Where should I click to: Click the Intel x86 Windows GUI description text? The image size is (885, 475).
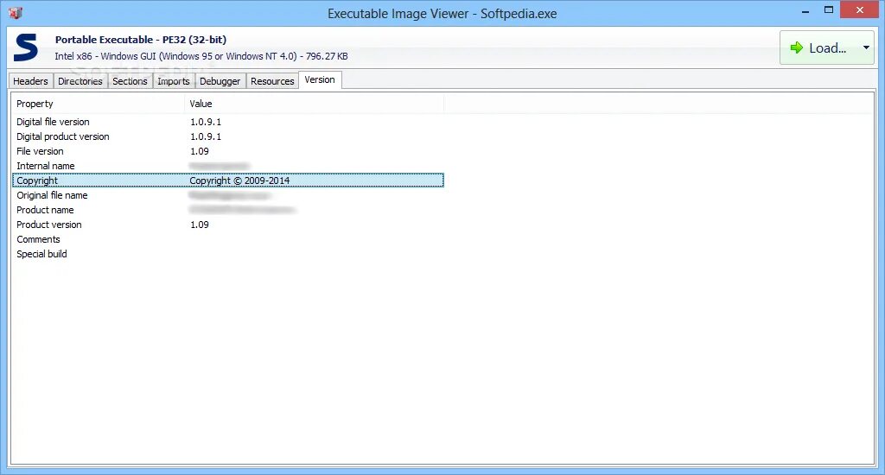click(201, 56)
